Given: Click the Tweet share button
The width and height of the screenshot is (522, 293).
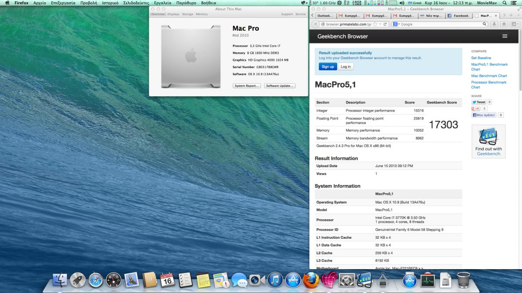Looking at the screenshot, I should [x=478, y=102].
